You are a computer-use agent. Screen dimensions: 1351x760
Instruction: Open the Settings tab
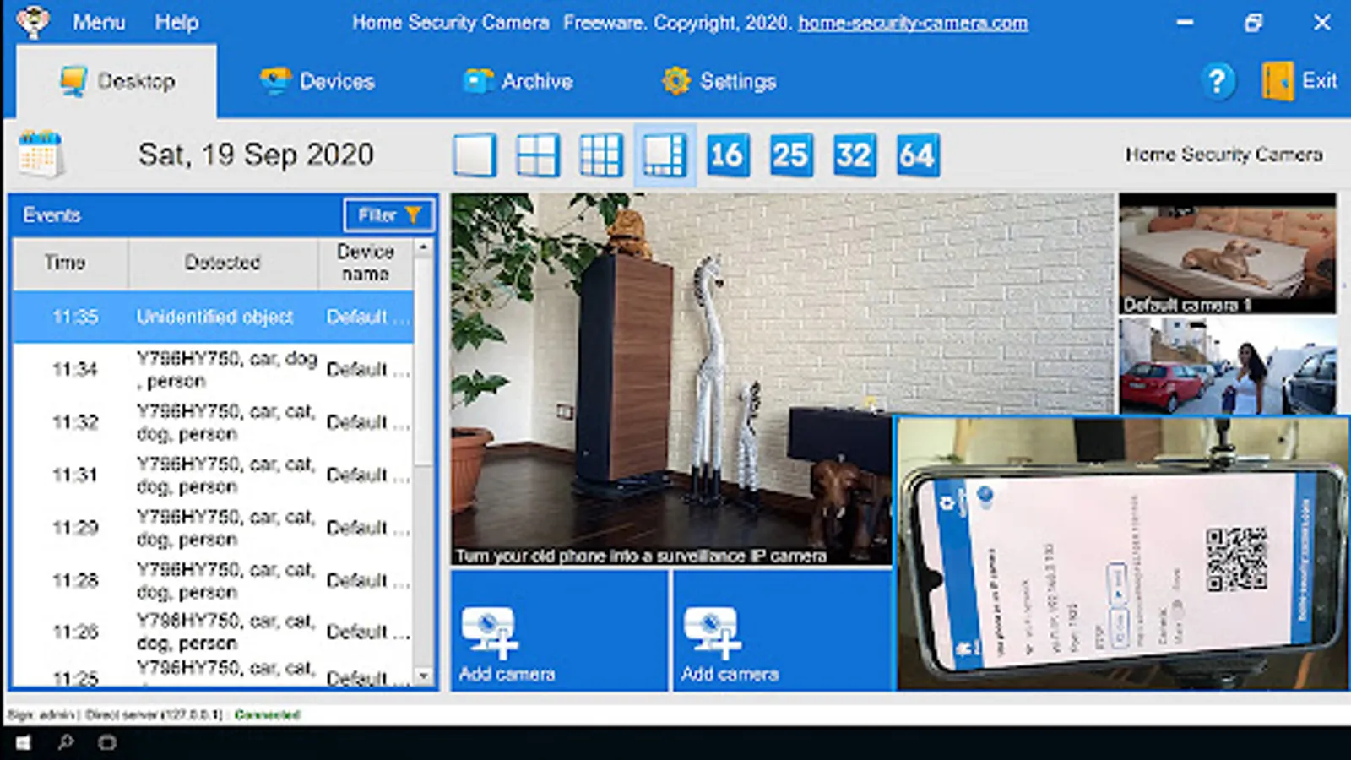719,82
